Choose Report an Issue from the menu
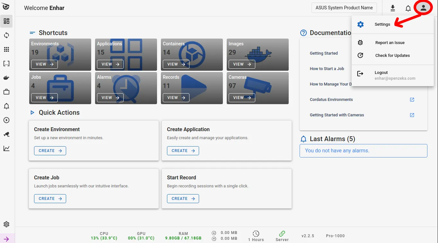 (x=390, y=43)
